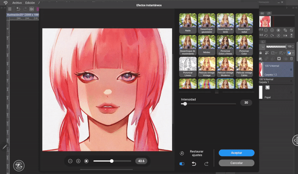Click the zoom in plus icon below preview

(x=78, y=161)
